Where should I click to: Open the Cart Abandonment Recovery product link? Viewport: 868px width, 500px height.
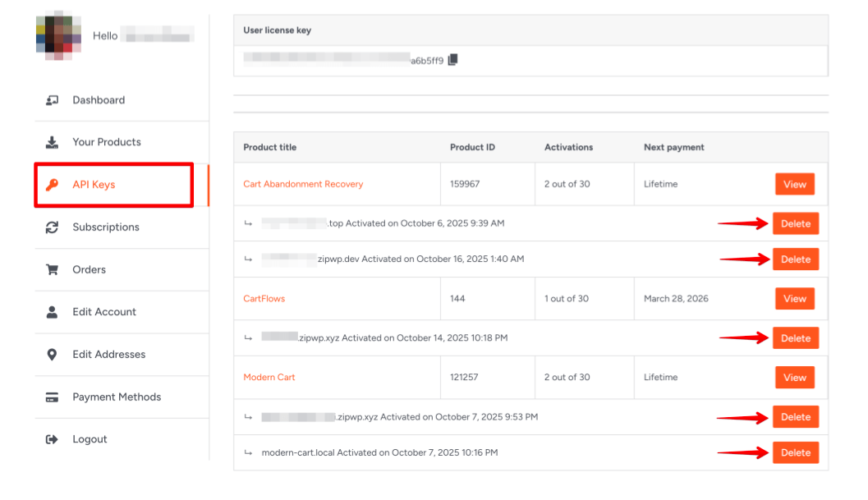pos(303,184)
